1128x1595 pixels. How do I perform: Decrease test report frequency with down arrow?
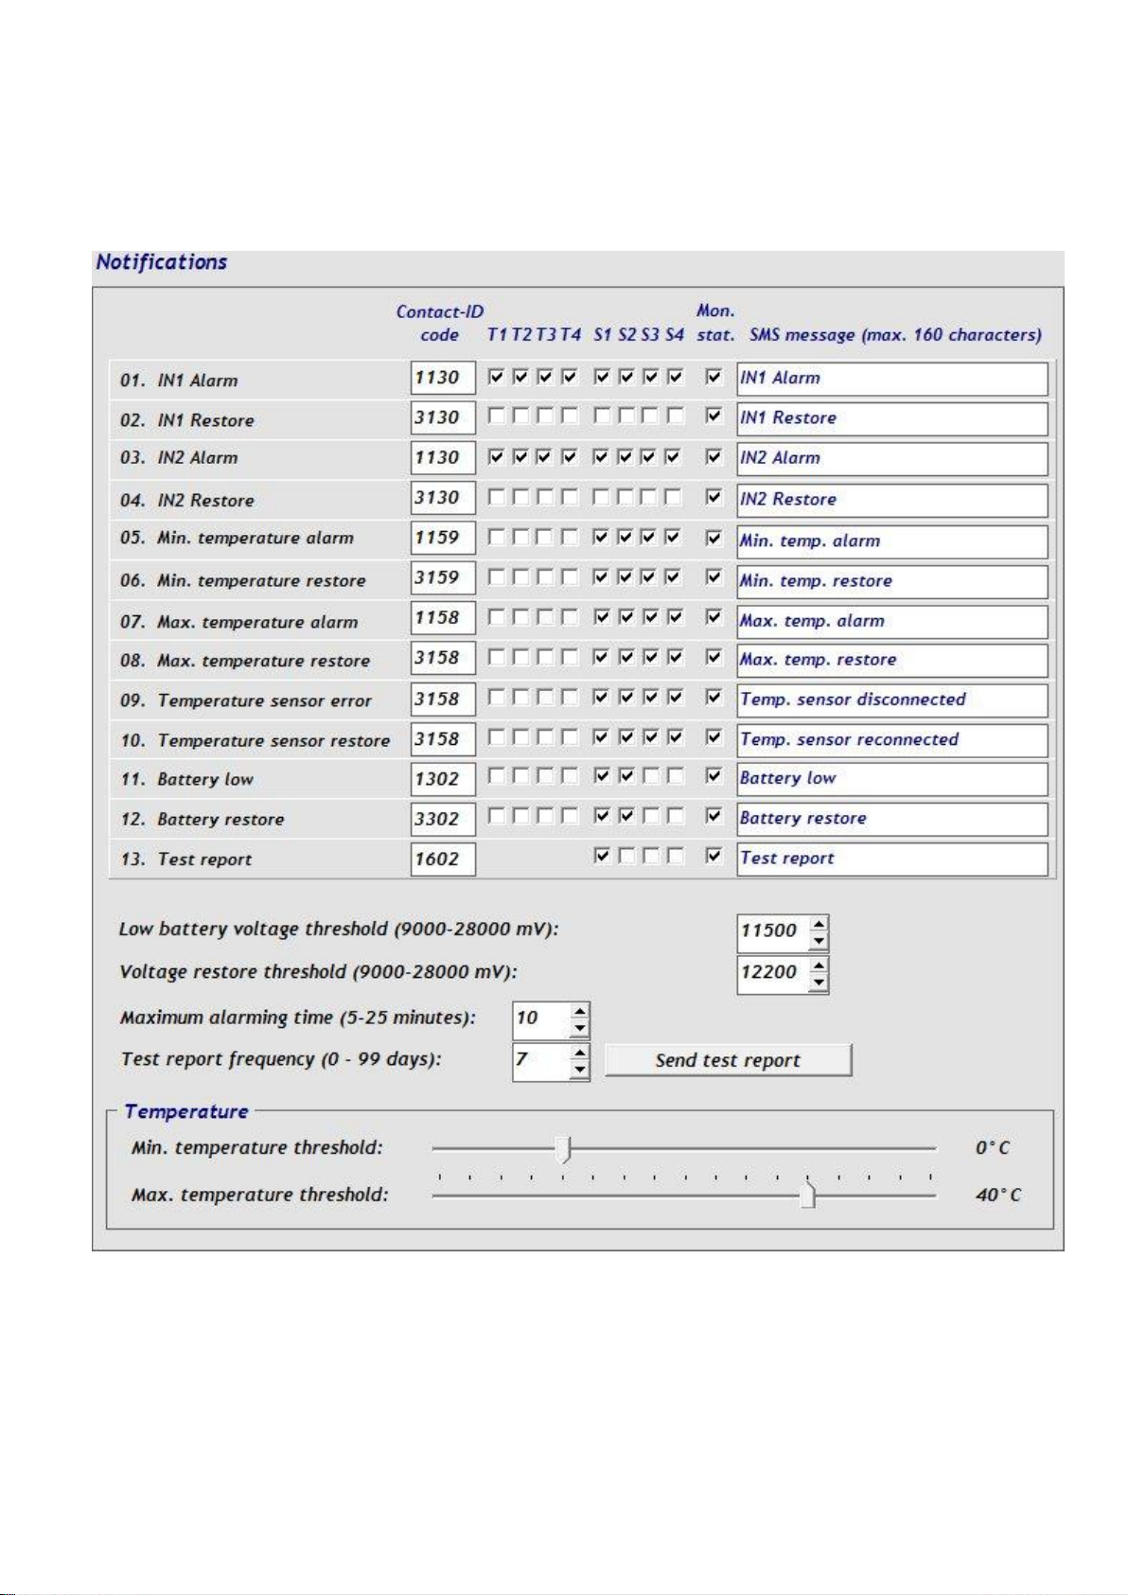tap(579, 1071)
